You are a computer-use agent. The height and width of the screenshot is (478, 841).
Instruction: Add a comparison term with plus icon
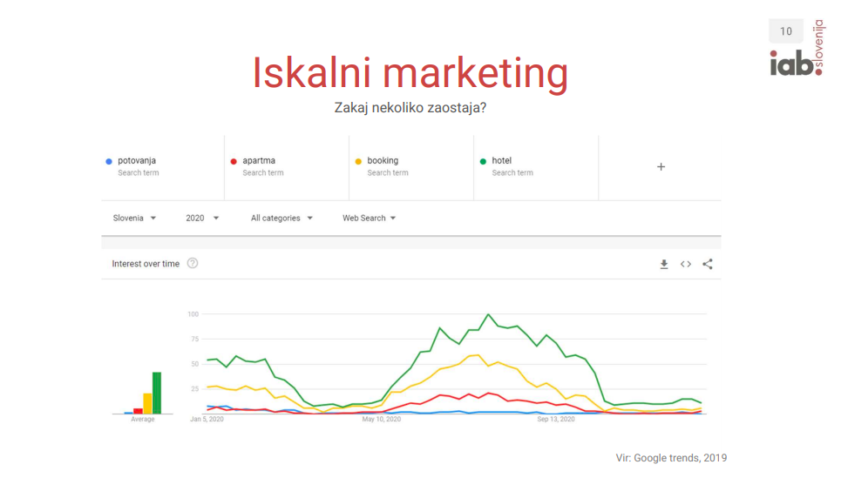click(x=661, y=167)
